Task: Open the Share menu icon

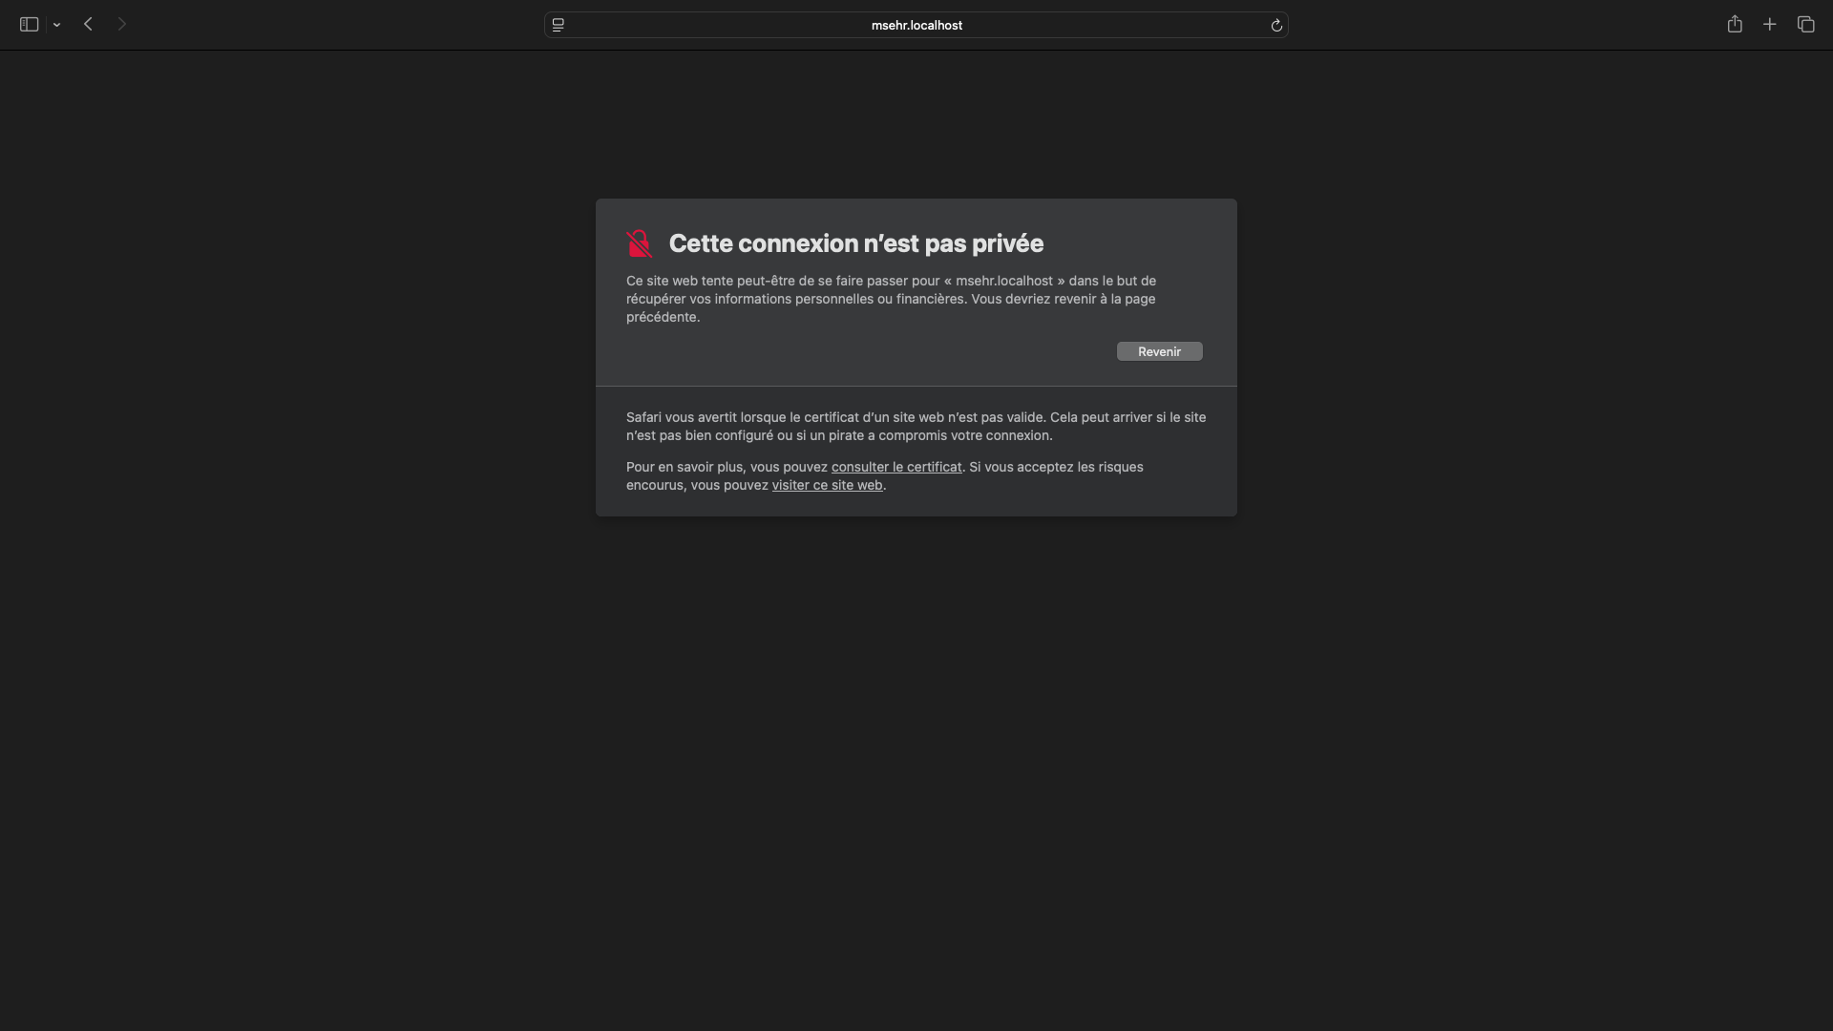Action: tap(1735, 25)
